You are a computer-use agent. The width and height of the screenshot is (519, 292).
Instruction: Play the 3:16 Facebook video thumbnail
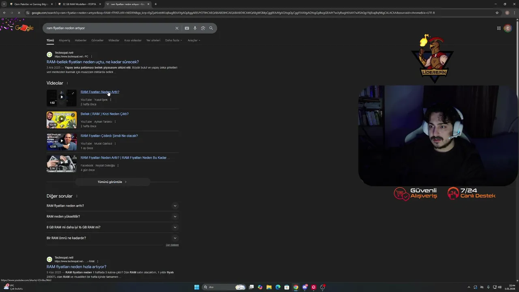tap(61, 163)
